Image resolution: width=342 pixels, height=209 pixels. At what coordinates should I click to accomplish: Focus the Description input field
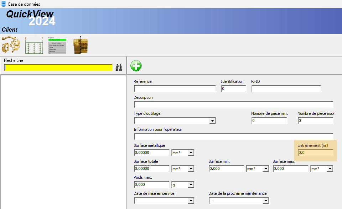pyautogui.click(x=233, y=104)
